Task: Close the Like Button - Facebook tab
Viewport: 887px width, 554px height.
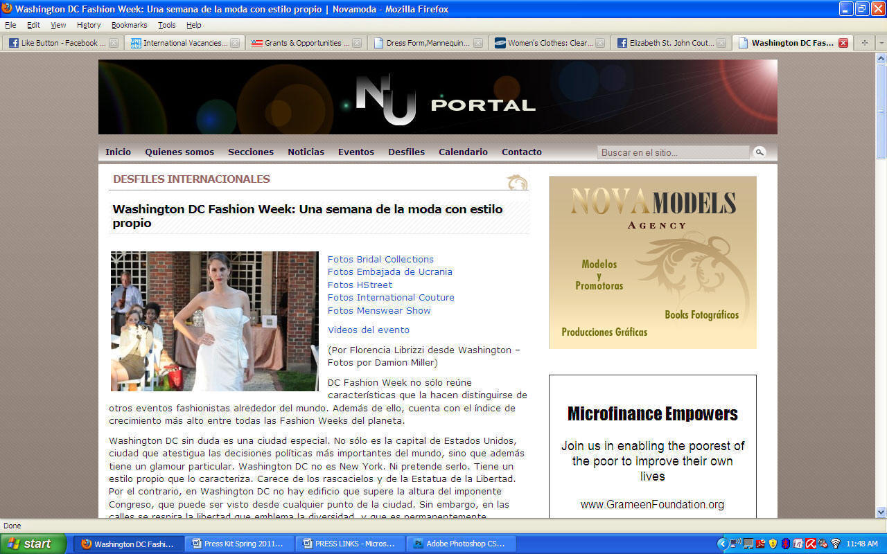Action: (x=114, y=43)
